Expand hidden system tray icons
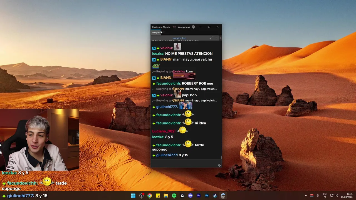The width and height of the screenshot is (356, 200). pyautogui.click(x=306, y=196)
